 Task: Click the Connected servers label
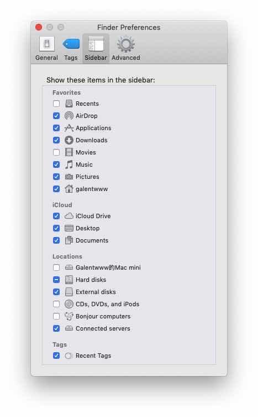coord(103,328)
